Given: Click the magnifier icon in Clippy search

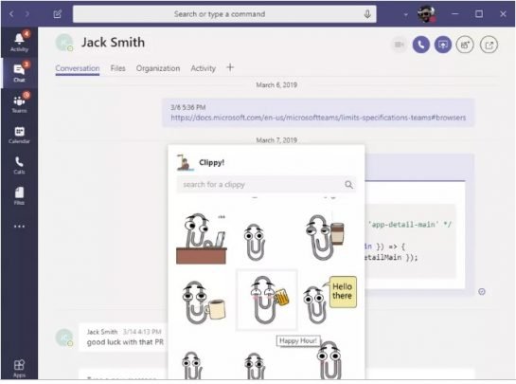Looking at the screenshot, I should 348,185.
